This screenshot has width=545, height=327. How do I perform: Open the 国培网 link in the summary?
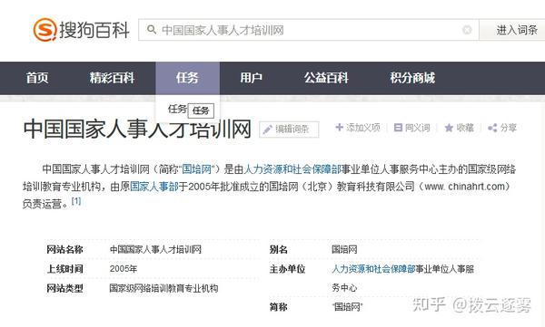tap(197, 169)
